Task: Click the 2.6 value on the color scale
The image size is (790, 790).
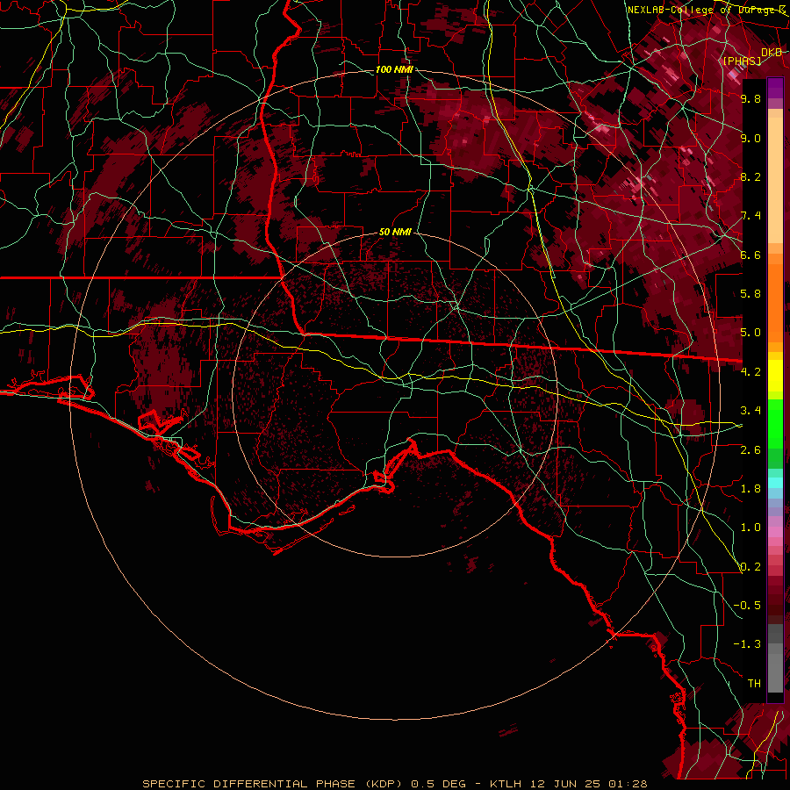Action: click(x=750, y=450)
